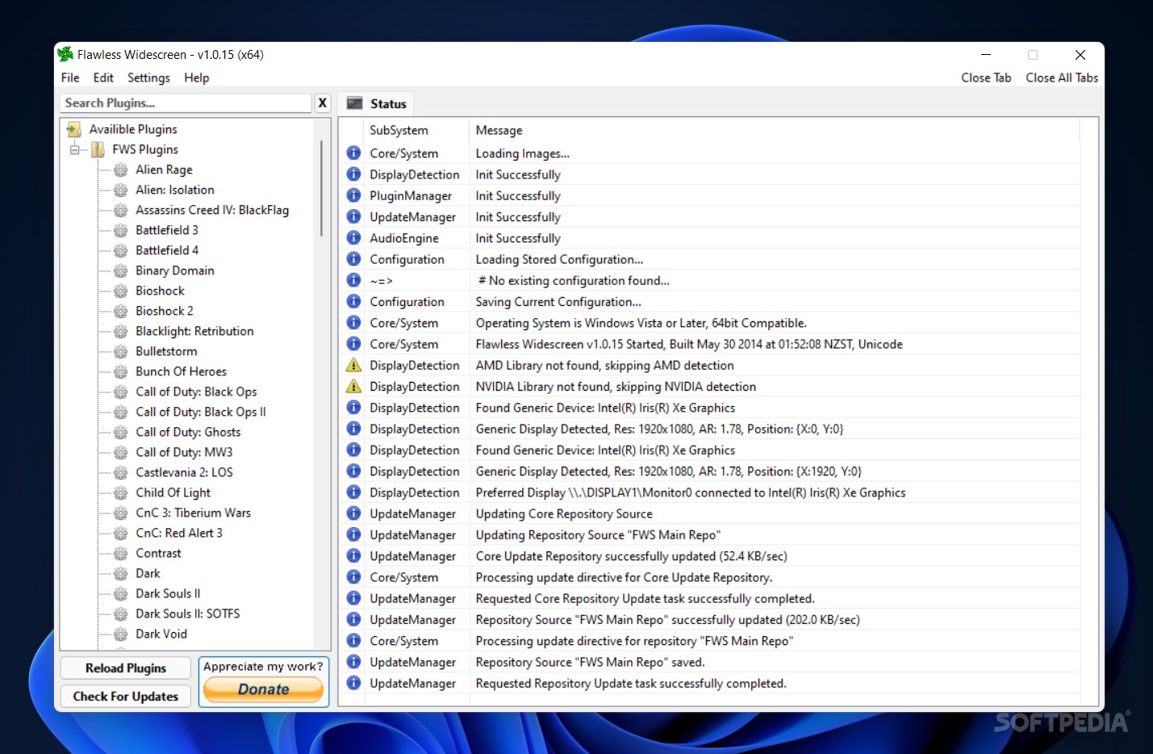Click the FWS Plugins folder icon
Screen dimensions: 1153x754
coord(98,149)
